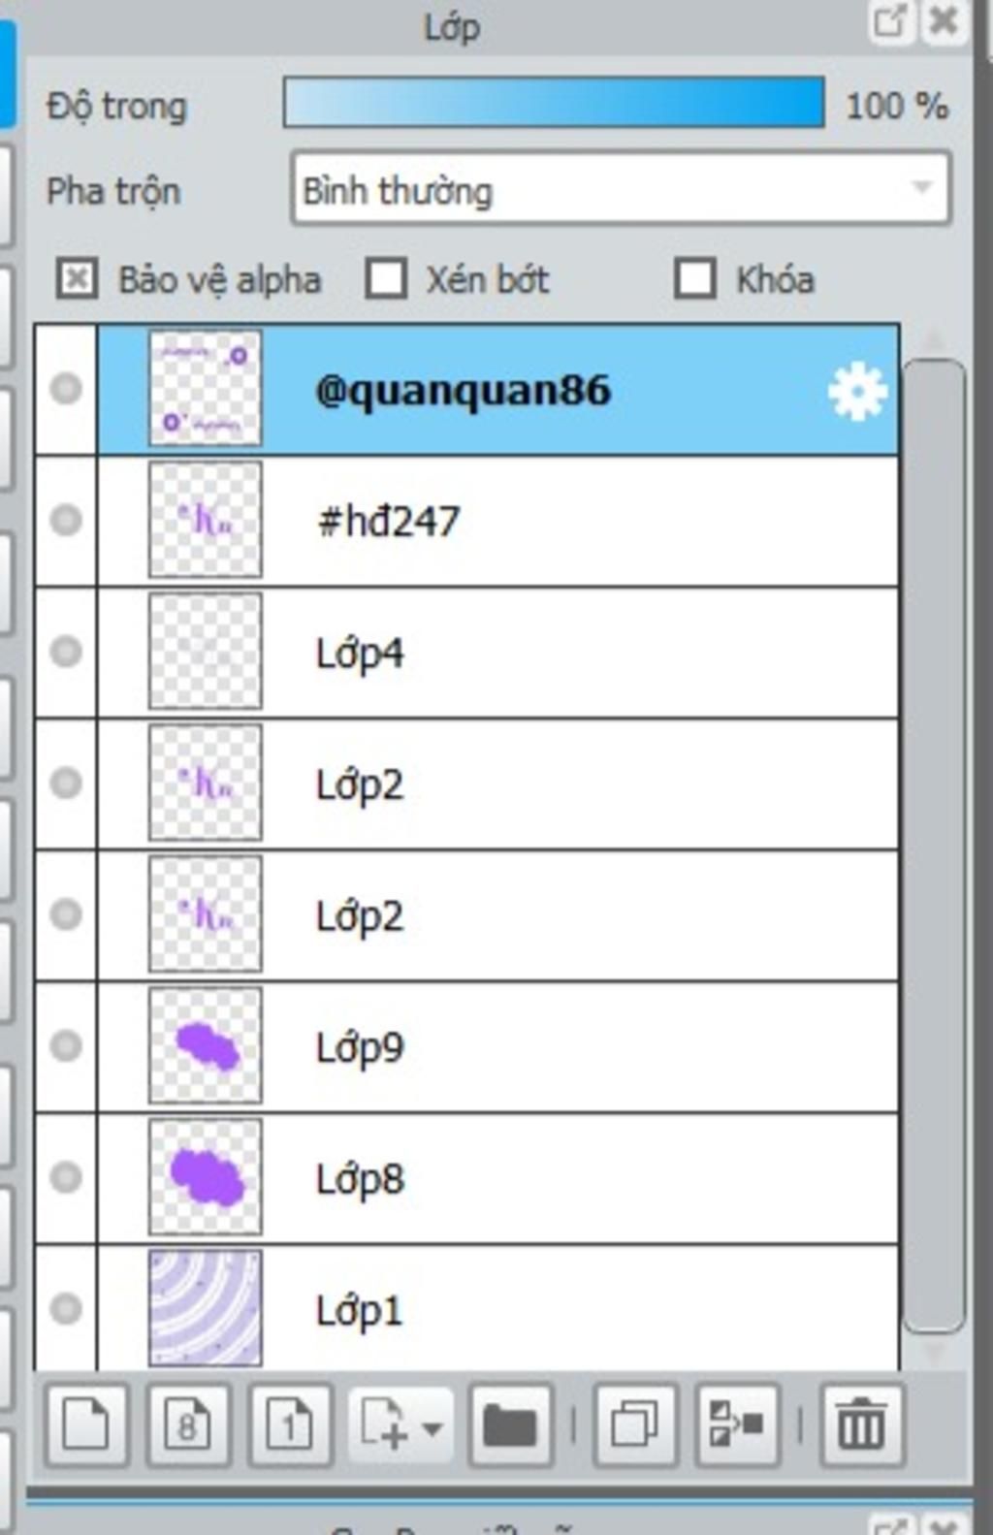Click the layer list vertical scrollbar
The width and height of the screenshot is (993, 1535).
coord(933,844)
